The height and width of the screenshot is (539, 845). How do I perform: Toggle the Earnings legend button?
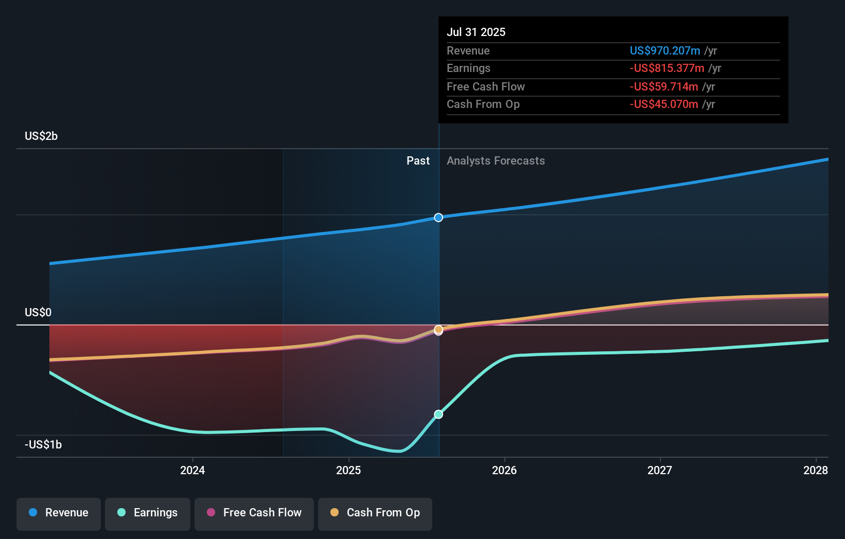[x=148, y=513]
